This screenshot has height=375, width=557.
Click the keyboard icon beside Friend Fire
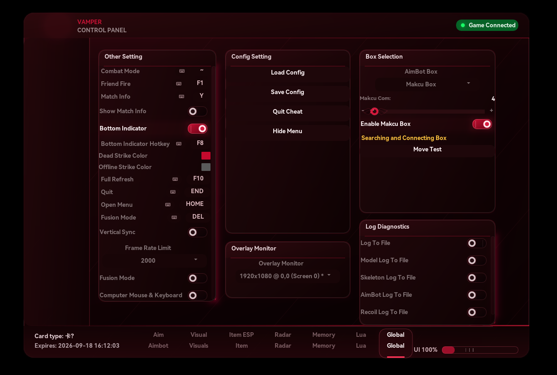[179, 84]
